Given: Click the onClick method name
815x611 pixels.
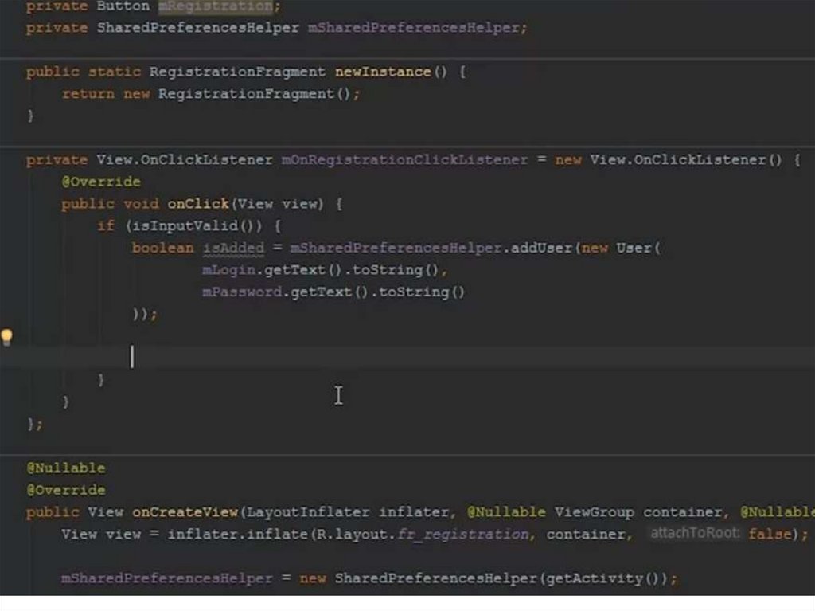Looking at the screenshot, I should pos(198,203).
